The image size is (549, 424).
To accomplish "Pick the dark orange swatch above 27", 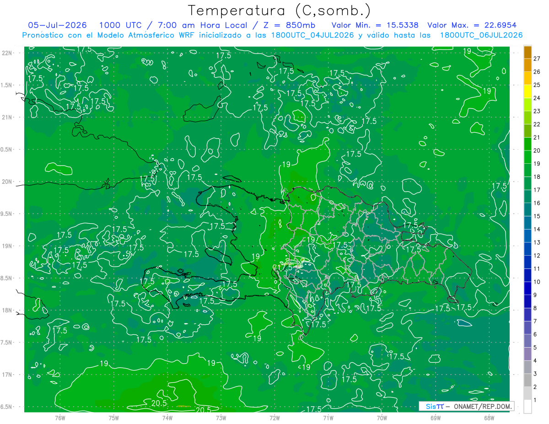I will point(527,52).
